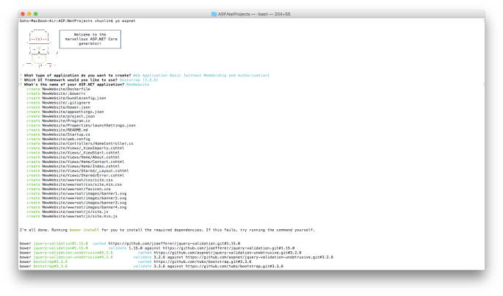Viewport: 503px width, 296px height.
Task: Click the 'NewWebsite' application name answer
Action: click(x=137, y=84)
